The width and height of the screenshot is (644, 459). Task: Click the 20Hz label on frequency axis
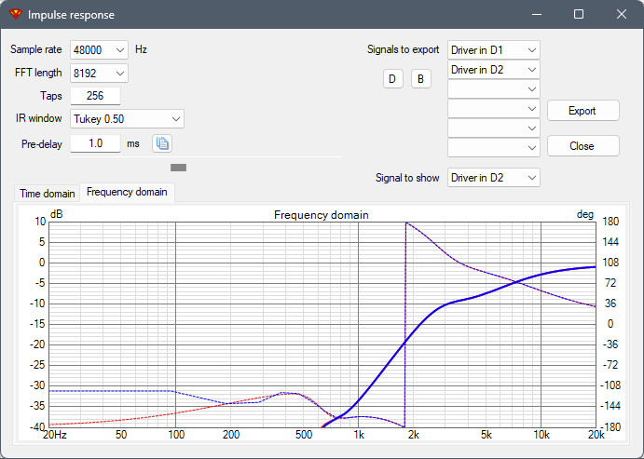click(55, 435)
